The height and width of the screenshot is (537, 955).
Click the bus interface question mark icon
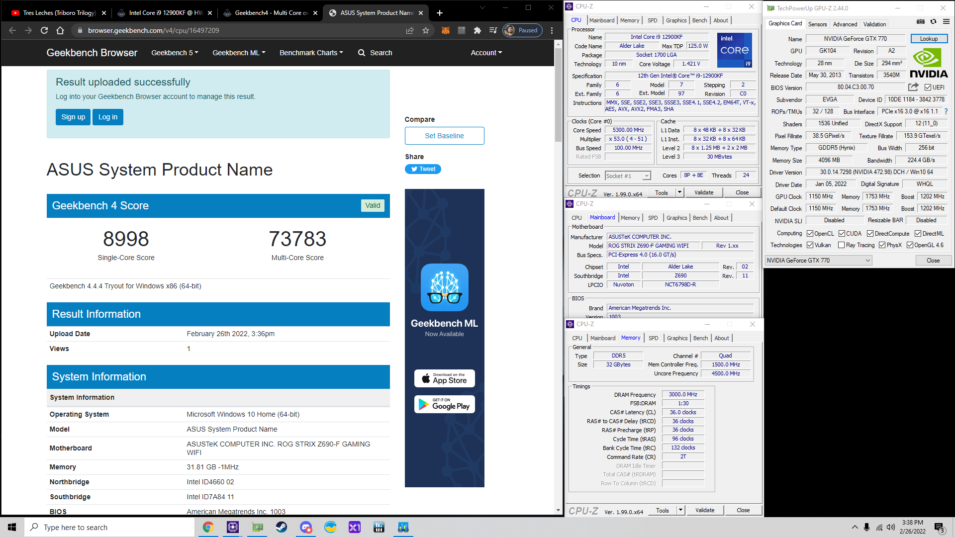pos(946,111)
